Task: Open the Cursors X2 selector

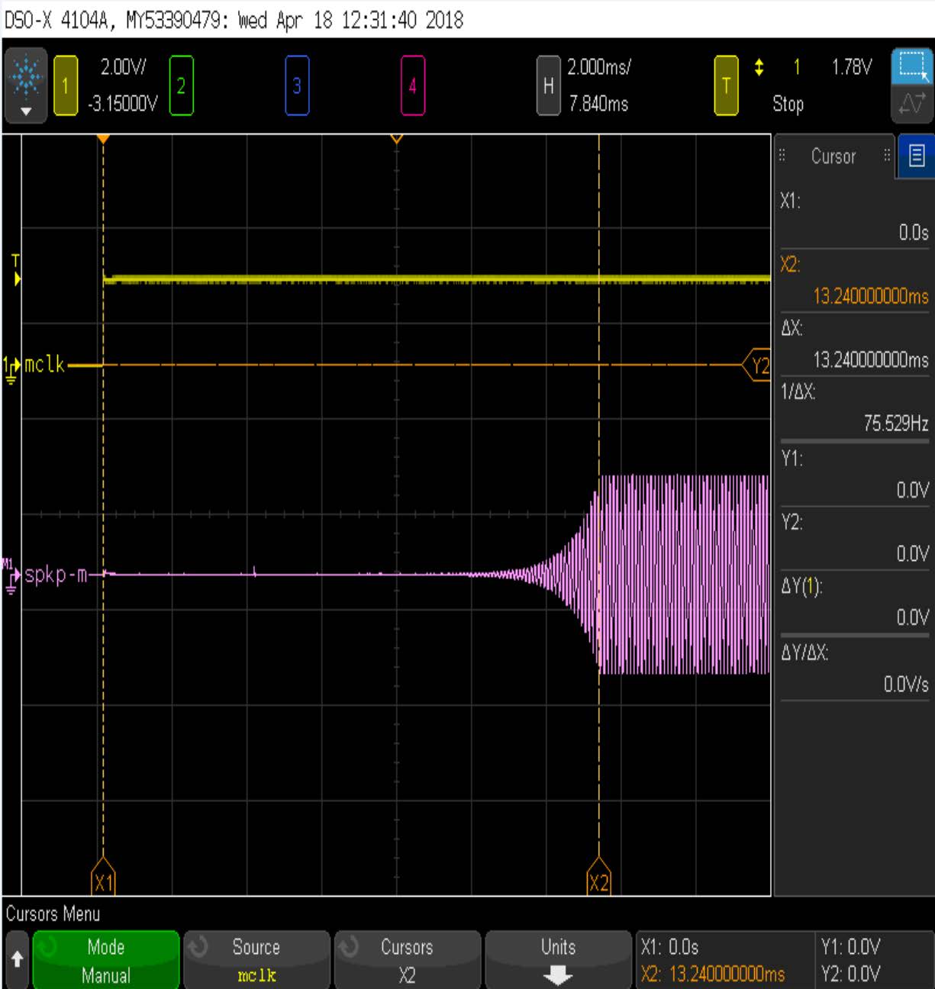Action: pos(407,961)
